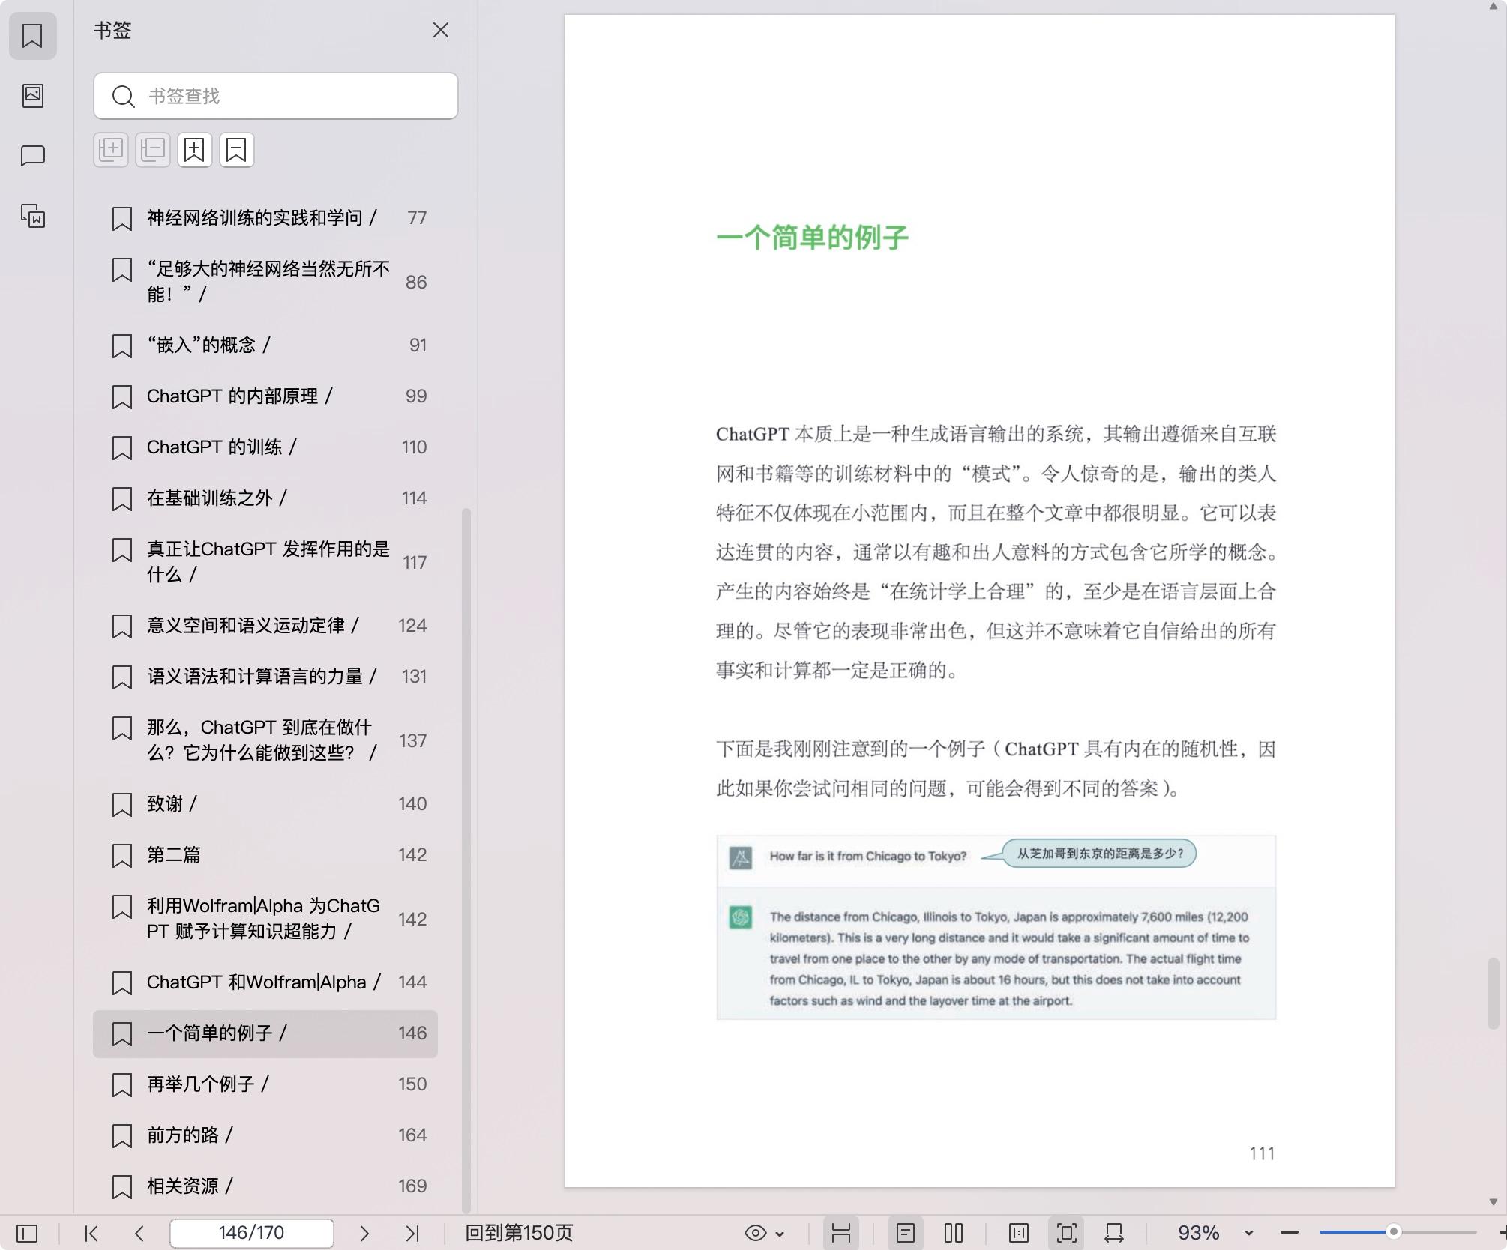Open bookmark ChatGPT 的训练
This screenshot has width=1507, height=1250.
tap(265, 447)
